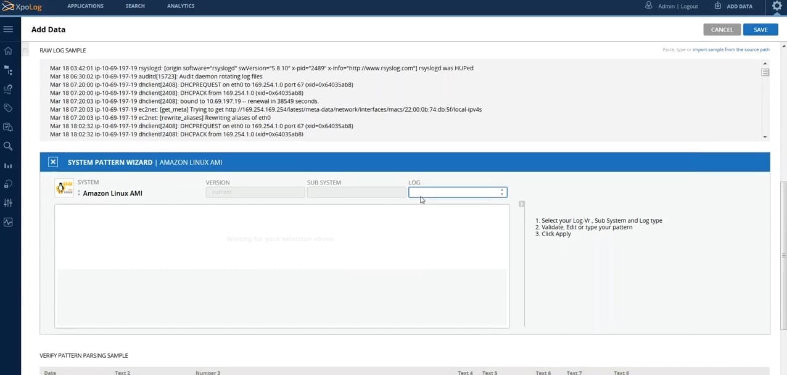Screen dimensions: 787x375
Task: Click the 'Audit daemon rotating log files' line
Action: tap(155, 76)
